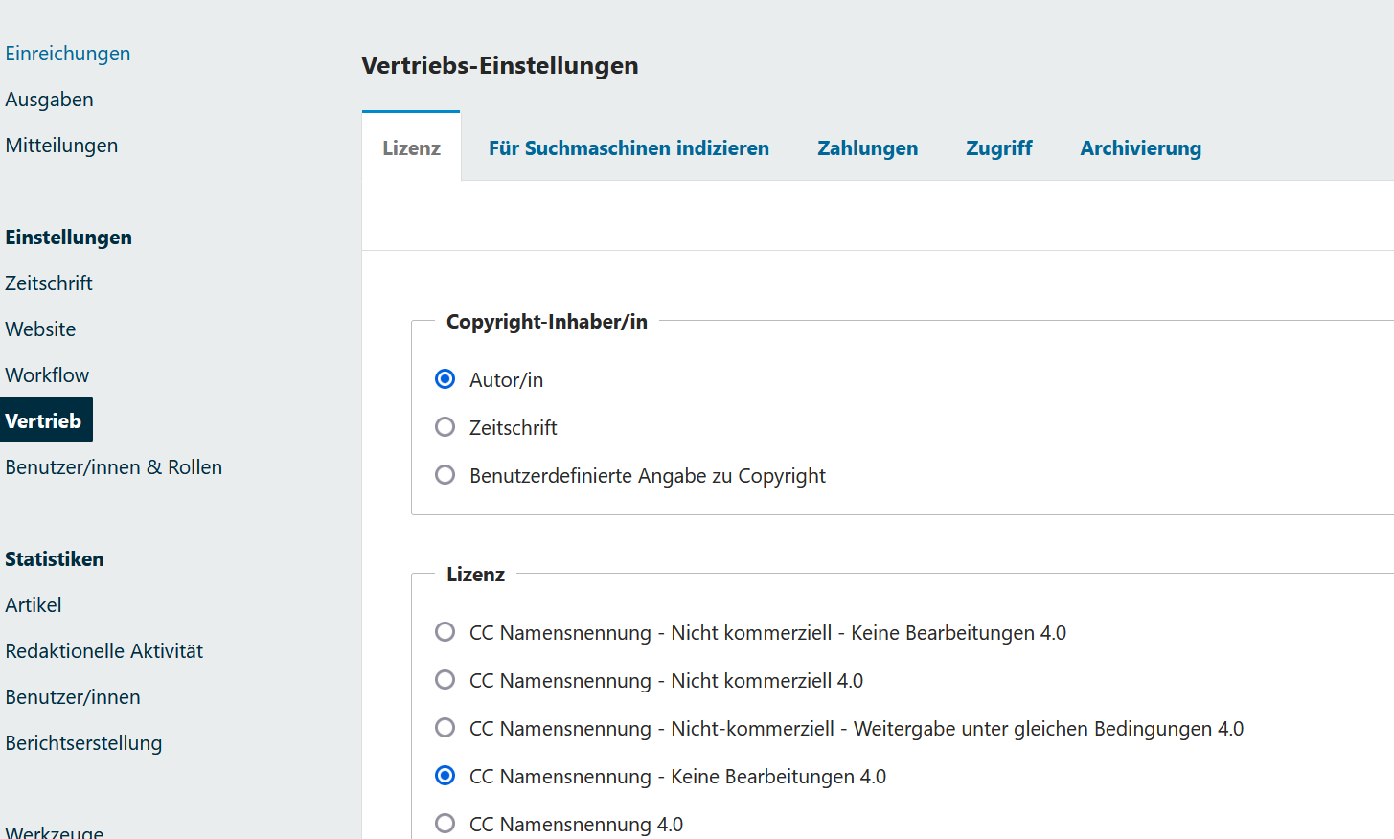Open Benutzer/innen & Rollen settings

(x=113, y=467)
